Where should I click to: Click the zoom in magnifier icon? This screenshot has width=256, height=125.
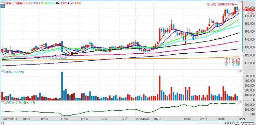pyautogui.click(x=234, y=123)
